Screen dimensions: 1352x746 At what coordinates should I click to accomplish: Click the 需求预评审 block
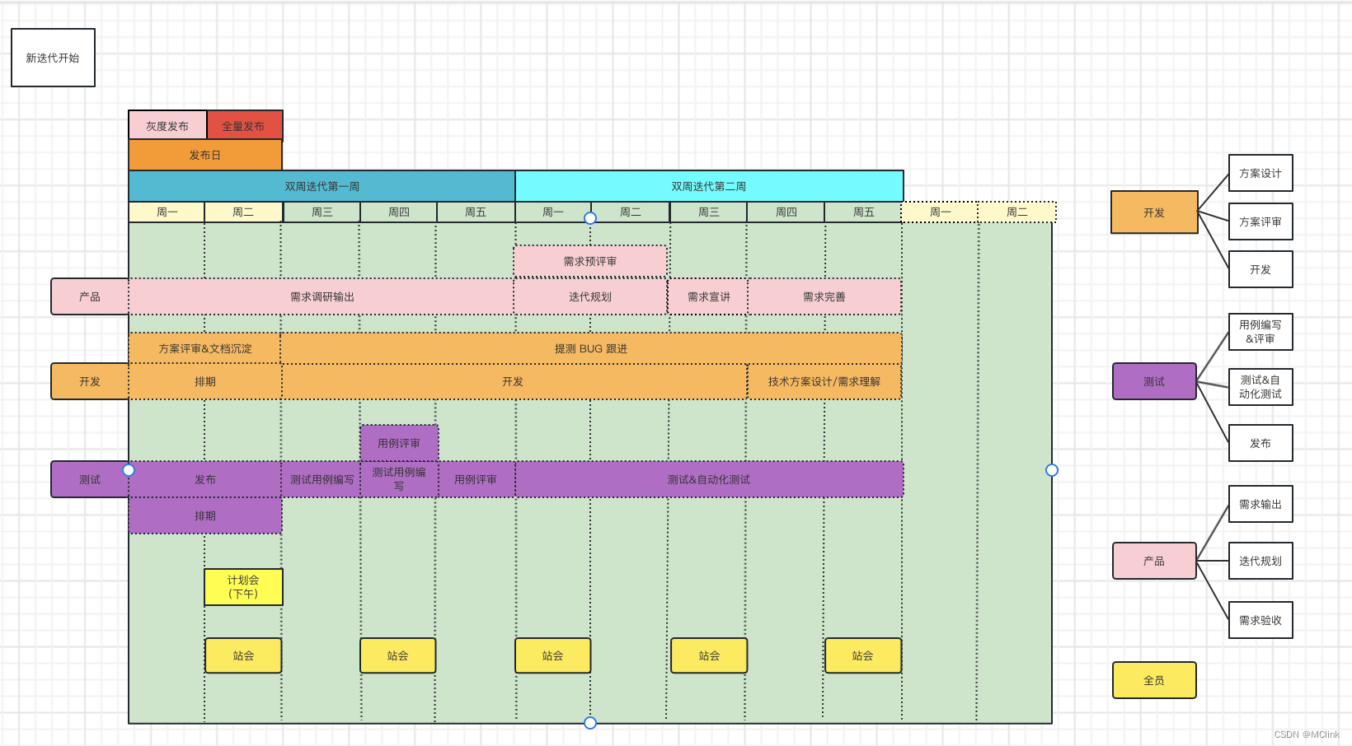tap(590, 261)
